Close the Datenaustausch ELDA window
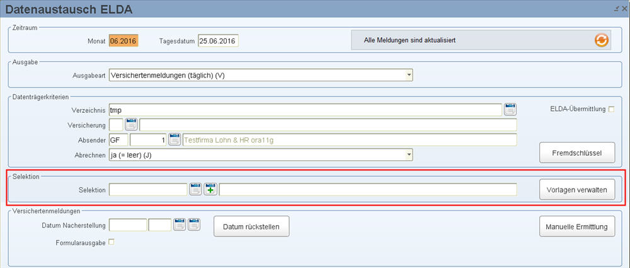 [x=624, y=8]
